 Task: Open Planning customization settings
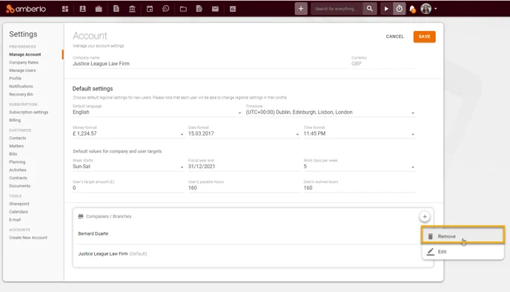point(17,162)
